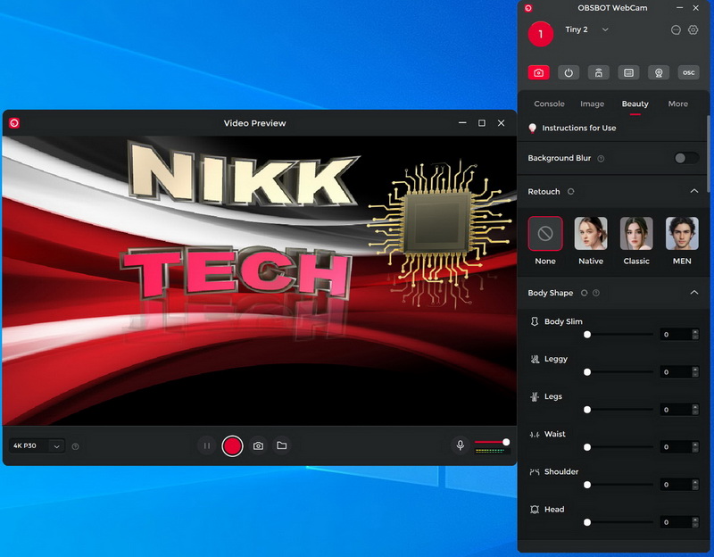Focus the Head value field
Screen dimensions: 714x557
coord(679,522)
